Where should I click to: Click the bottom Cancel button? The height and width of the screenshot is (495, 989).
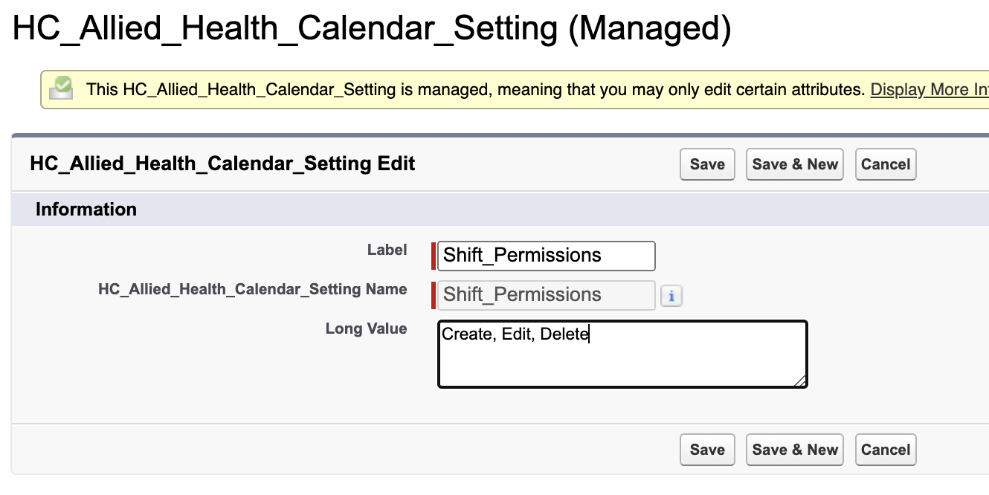tap(886, 450)
